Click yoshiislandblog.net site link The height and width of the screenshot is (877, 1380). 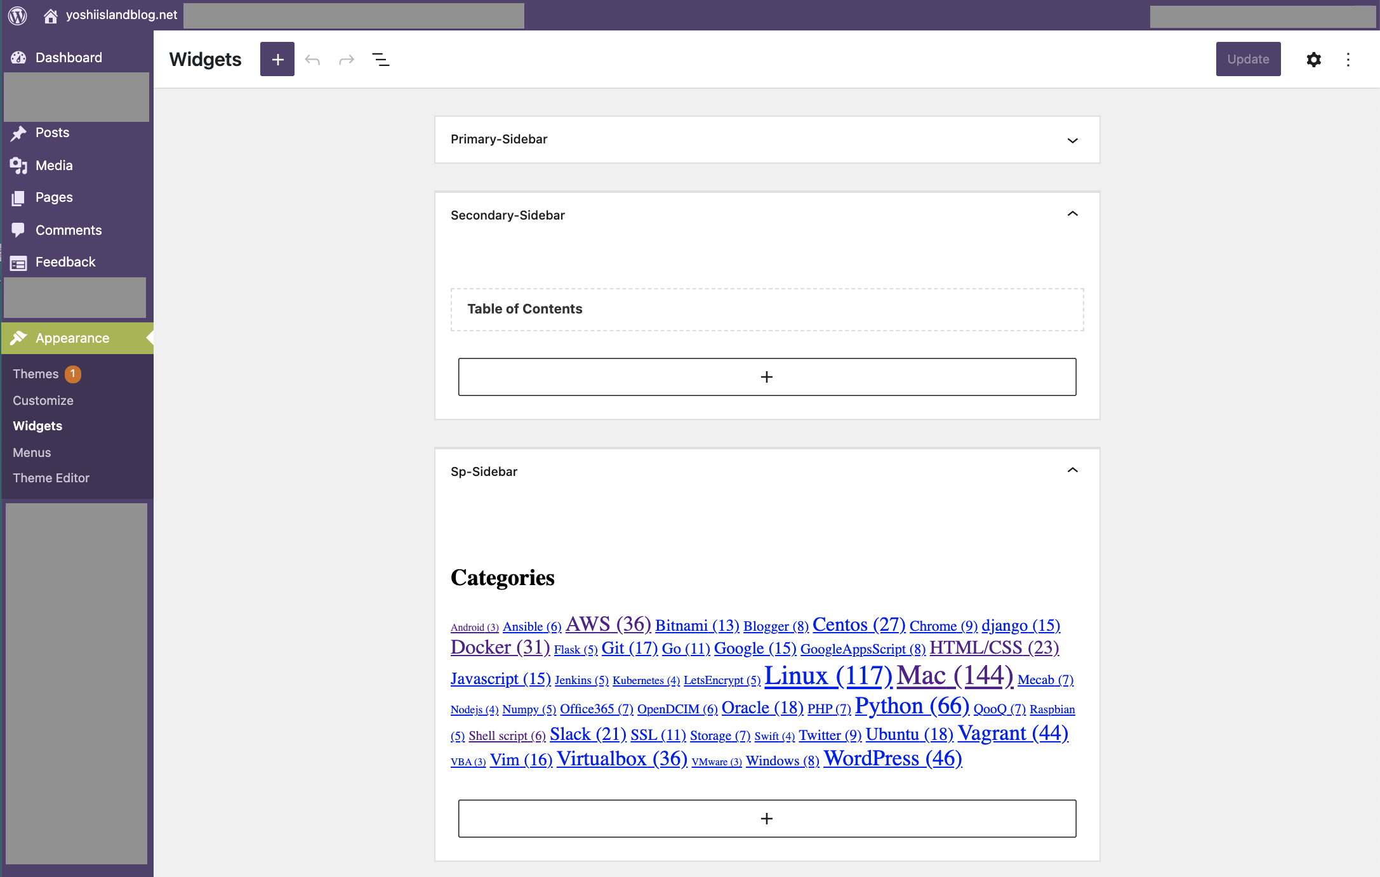pyautogui.click(x=122, y=15)
